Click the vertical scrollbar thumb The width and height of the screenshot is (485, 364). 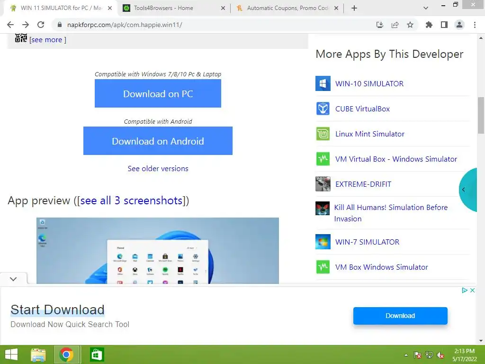pyautogui.click(x=481, y=115)
